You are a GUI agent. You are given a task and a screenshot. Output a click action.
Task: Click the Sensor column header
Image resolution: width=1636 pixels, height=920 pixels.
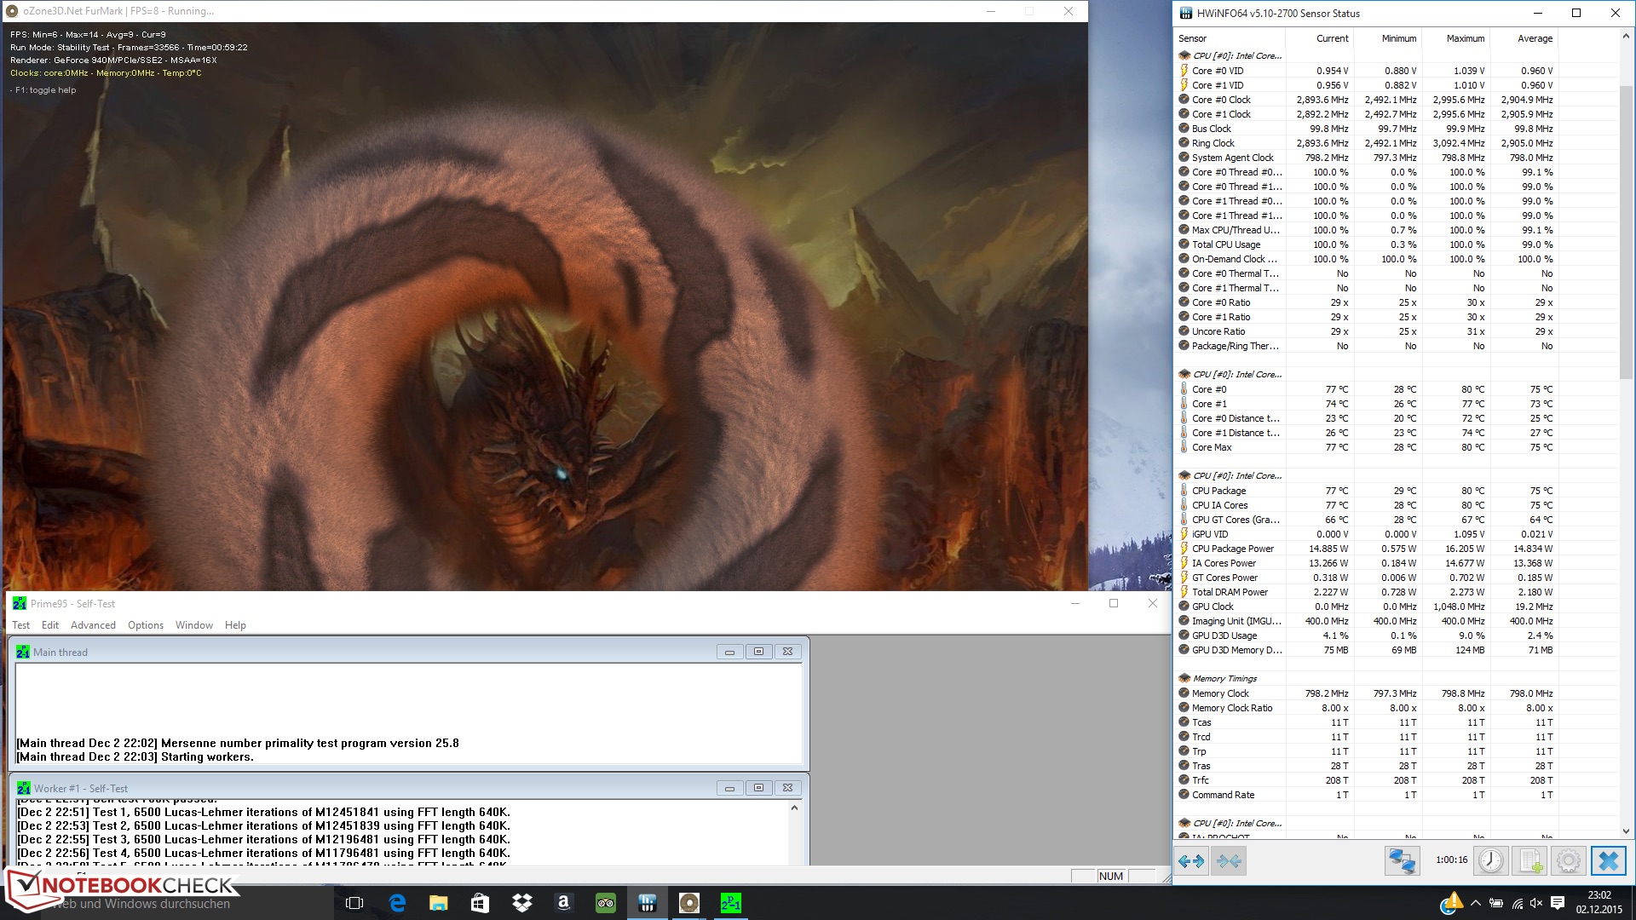tap(1230, 38)
